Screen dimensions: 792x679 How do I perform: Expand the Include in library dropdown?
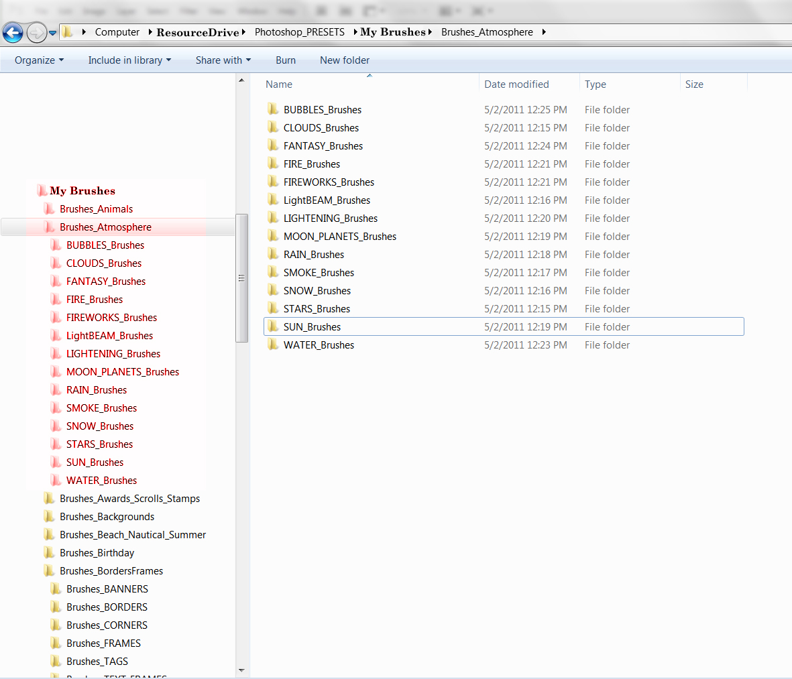(x=129, y=60)
